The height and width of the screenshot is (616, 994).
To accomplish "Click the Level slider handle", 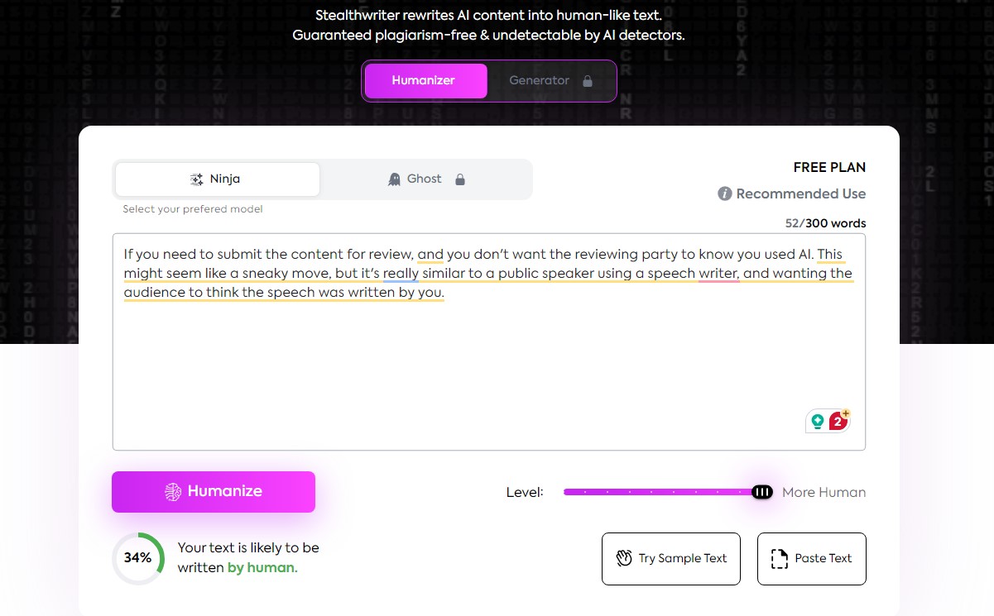I will [x=762, y=492].
